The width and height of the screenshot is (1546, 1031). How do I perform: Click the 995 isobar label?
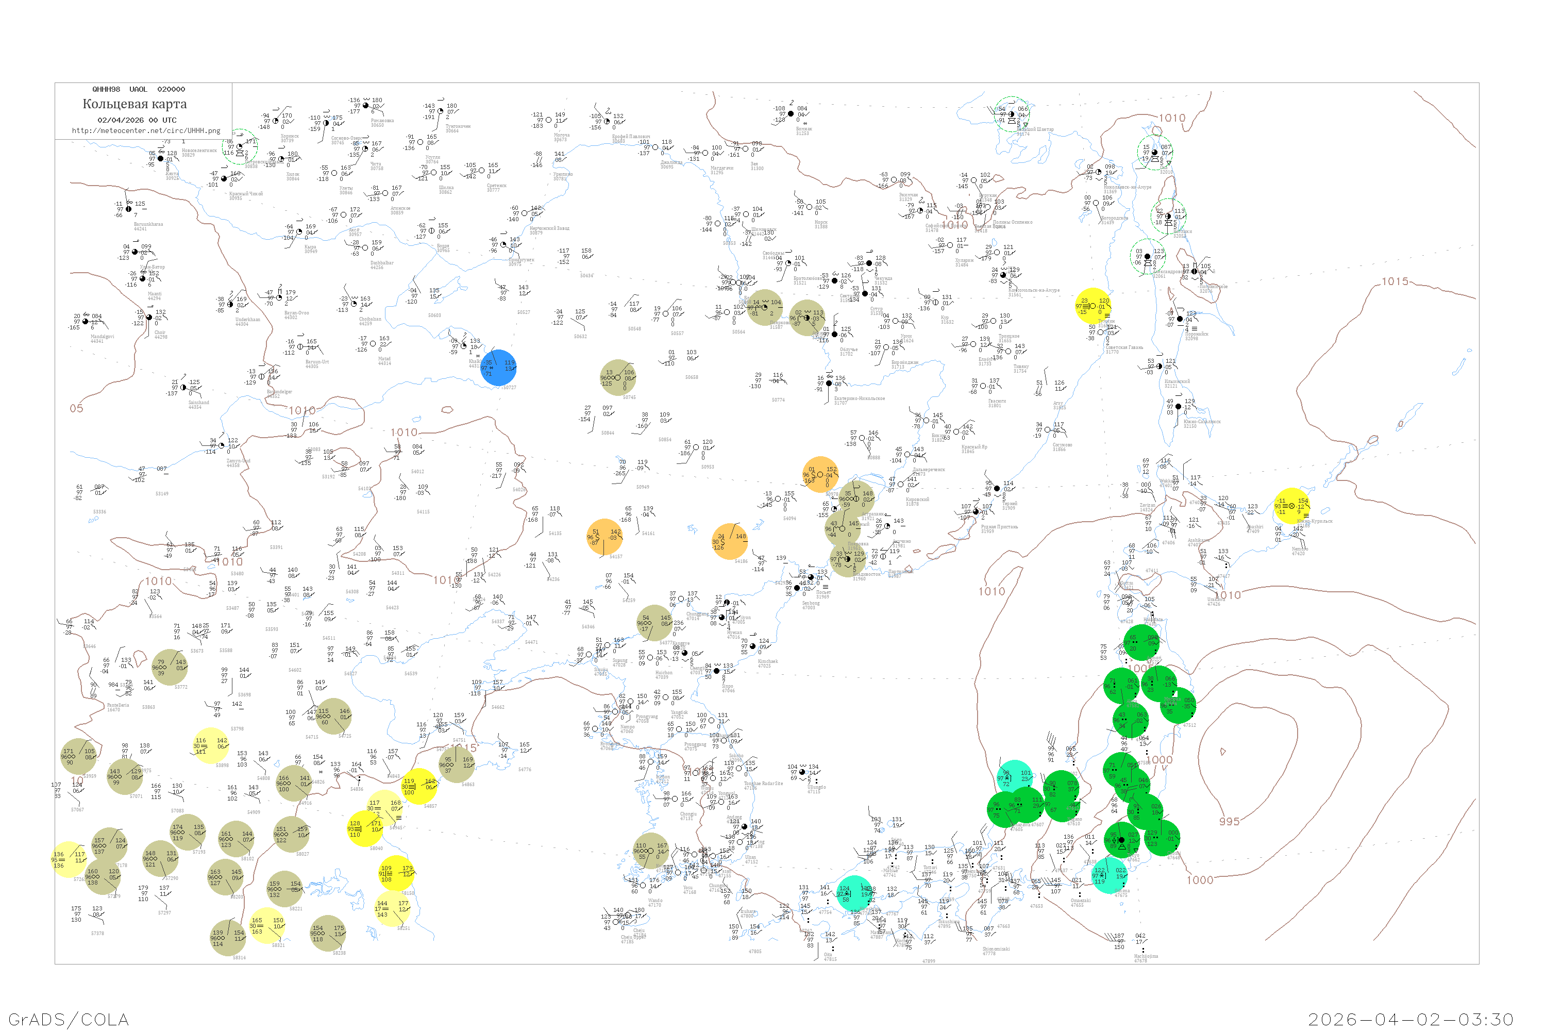point(1229,821)
